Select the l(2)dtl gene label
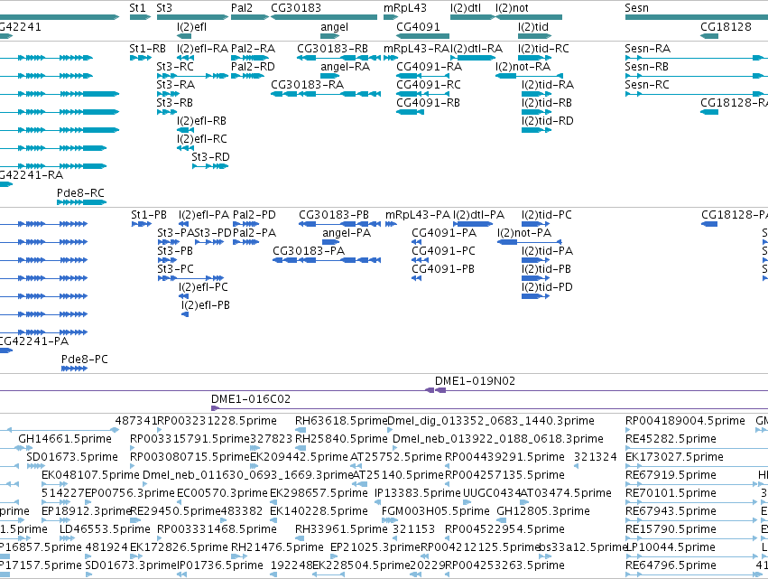Image resolution: width=768 pixels, height=579 pixels. pyautogui.click(x=466, y=8)
